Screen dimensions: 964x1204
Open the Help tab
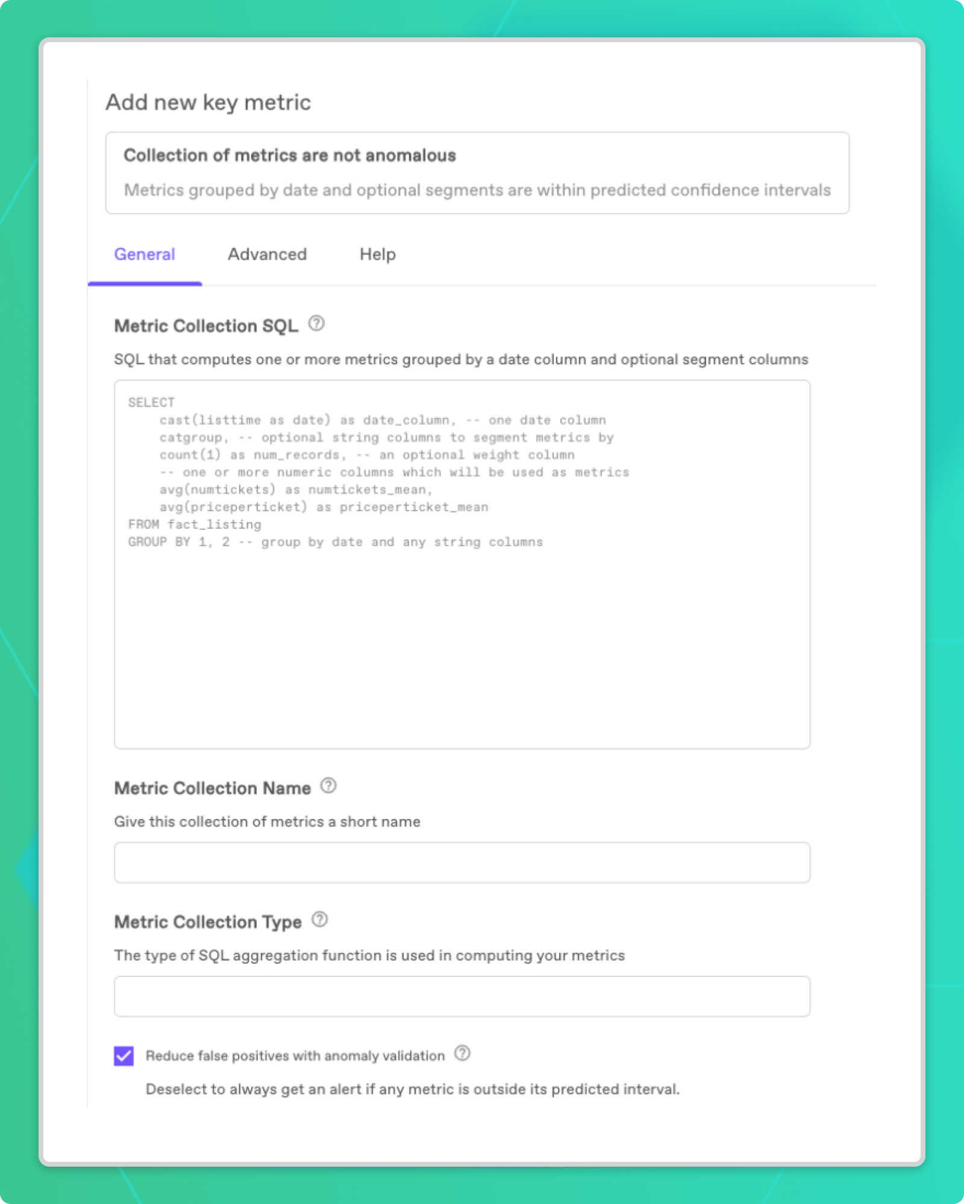377,254
